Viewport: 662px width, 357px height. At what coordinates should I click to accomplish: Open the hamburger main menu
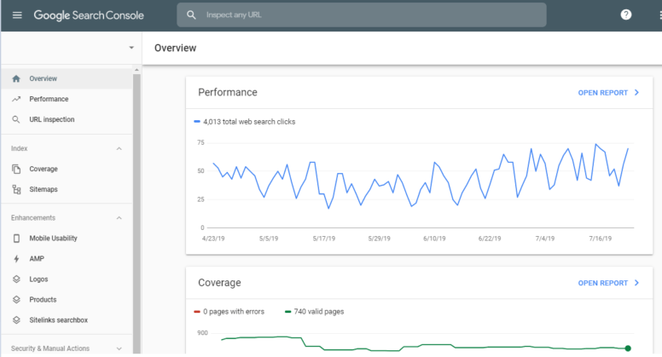17,15
